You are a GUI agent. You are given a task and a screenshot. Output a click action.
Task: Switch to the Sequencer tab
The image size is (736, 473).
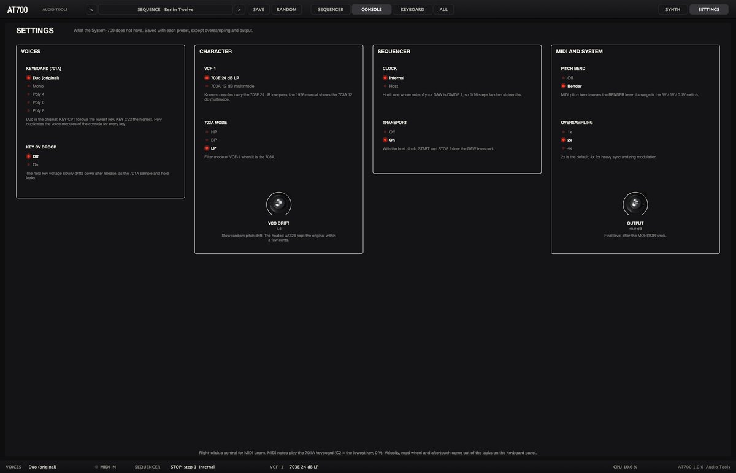pyautogui.click(x=331, y=9)
